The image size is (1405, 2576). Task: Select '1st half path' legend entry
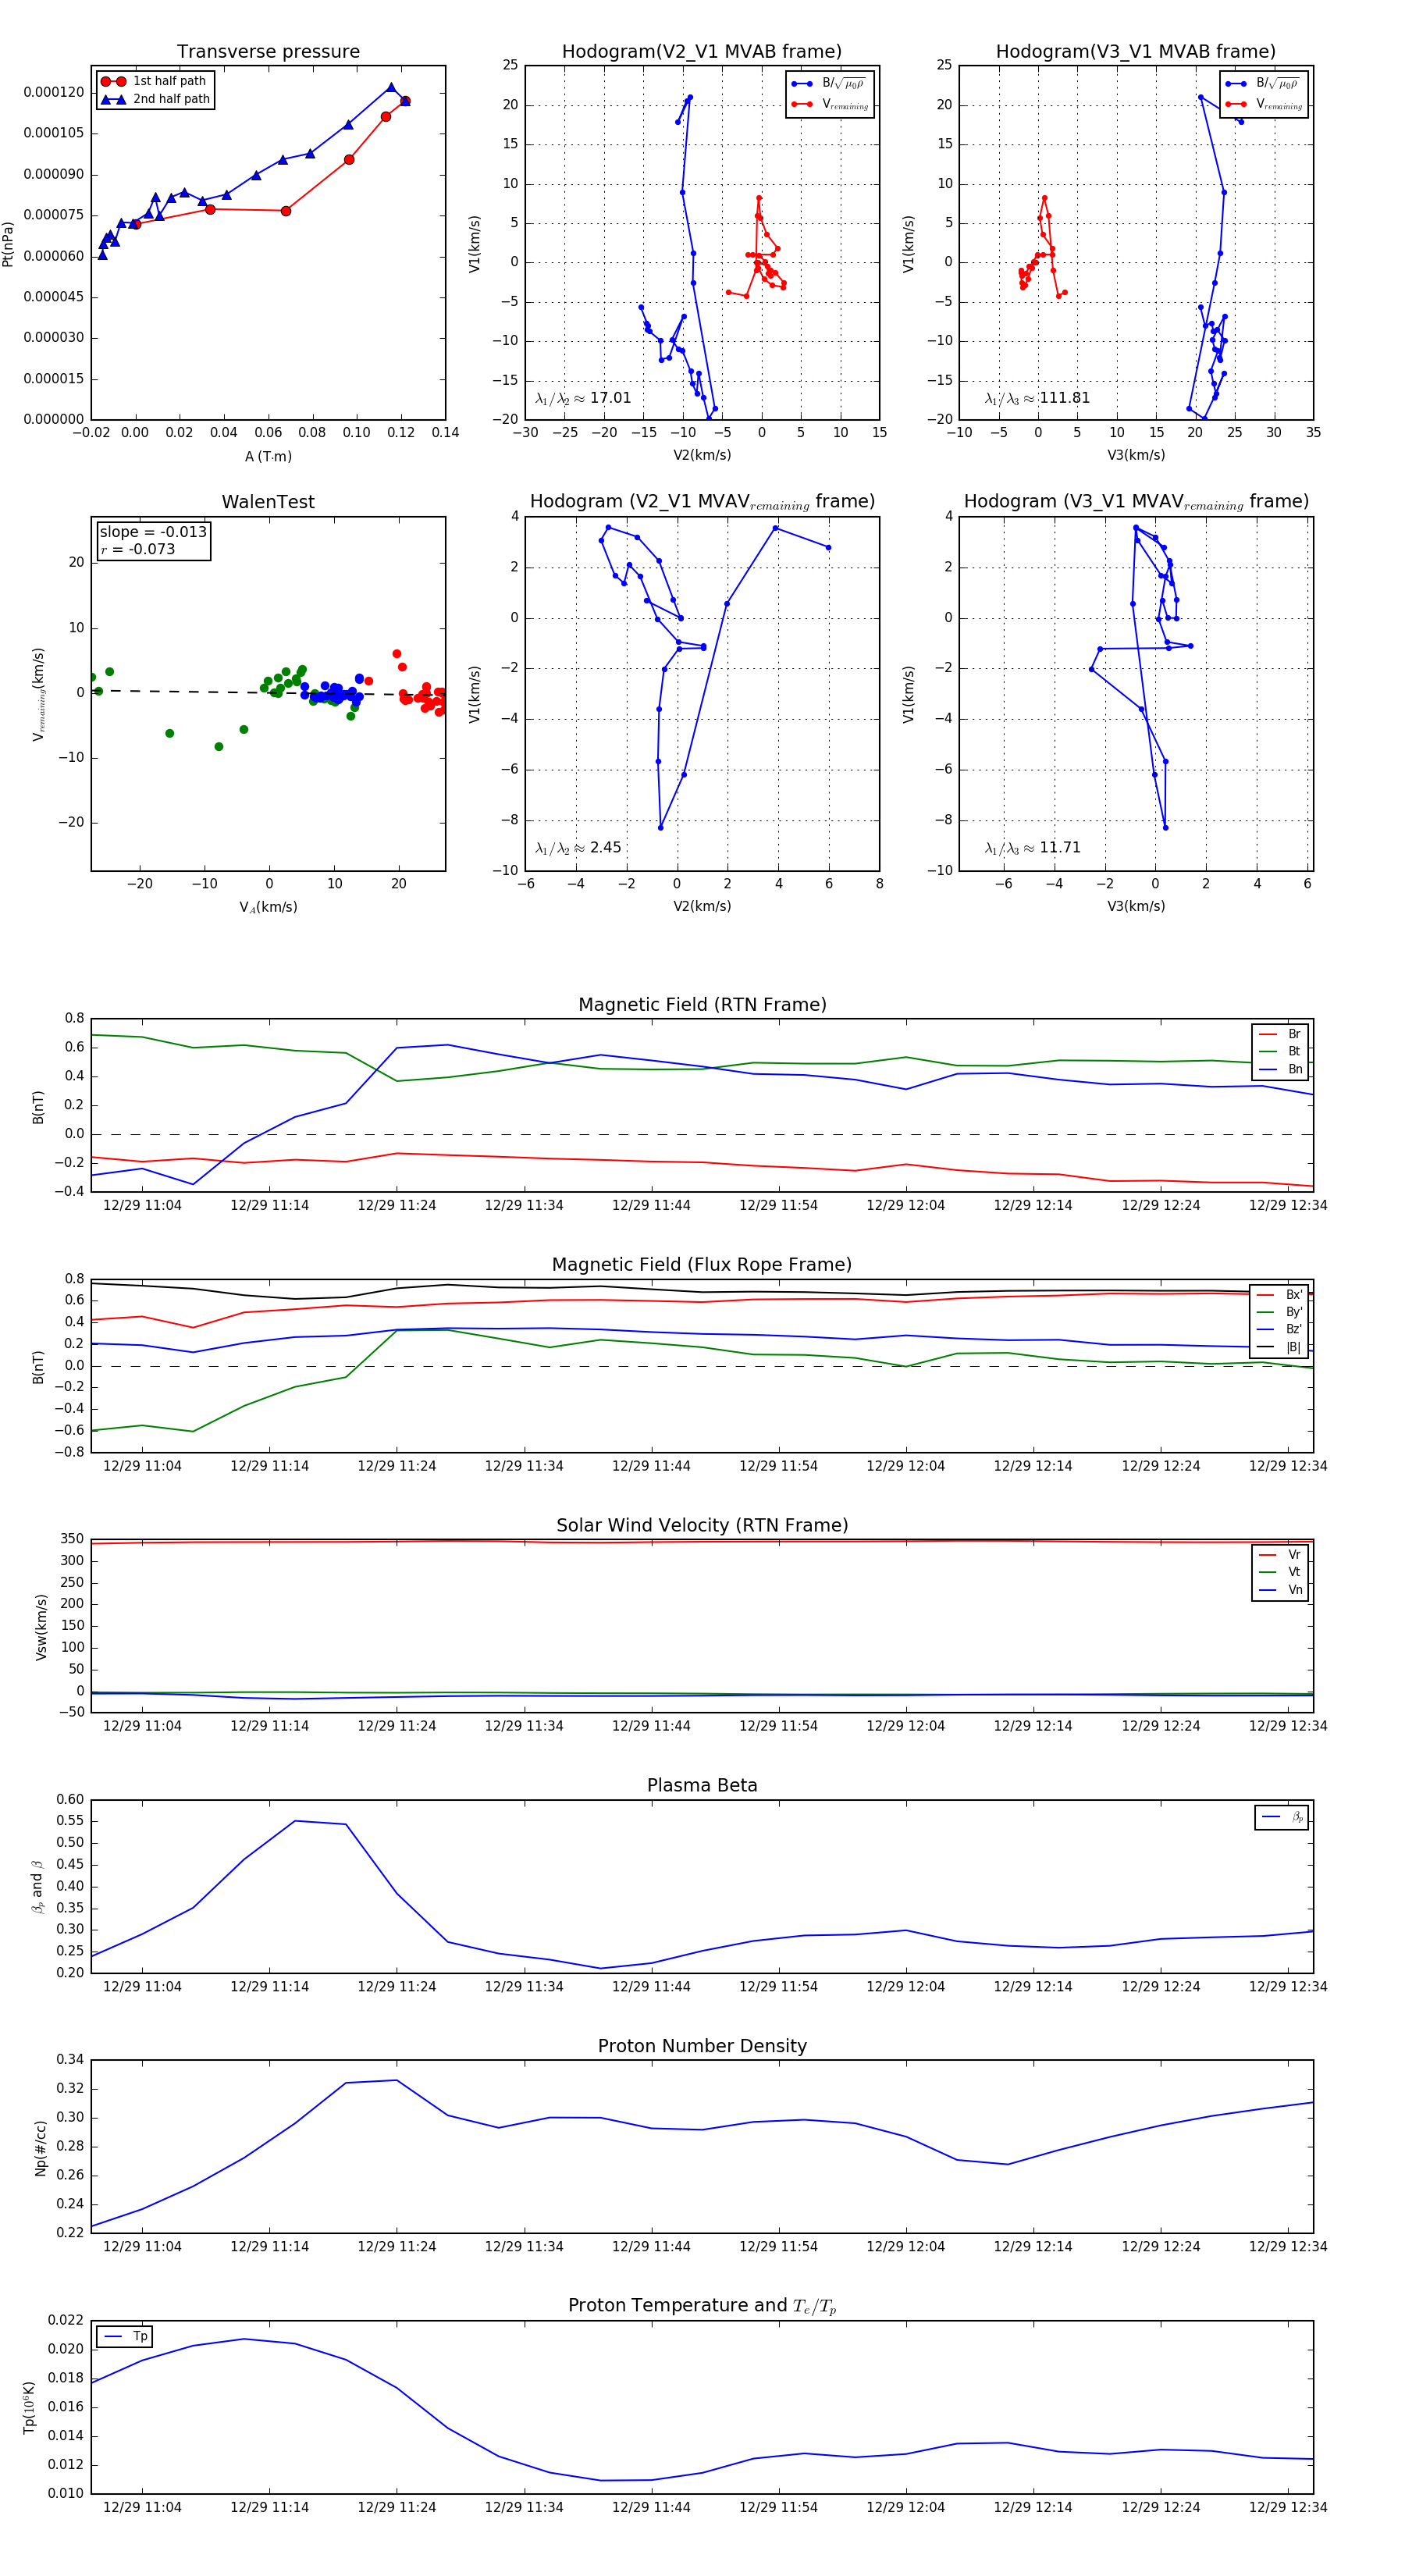tap(154, 81)
